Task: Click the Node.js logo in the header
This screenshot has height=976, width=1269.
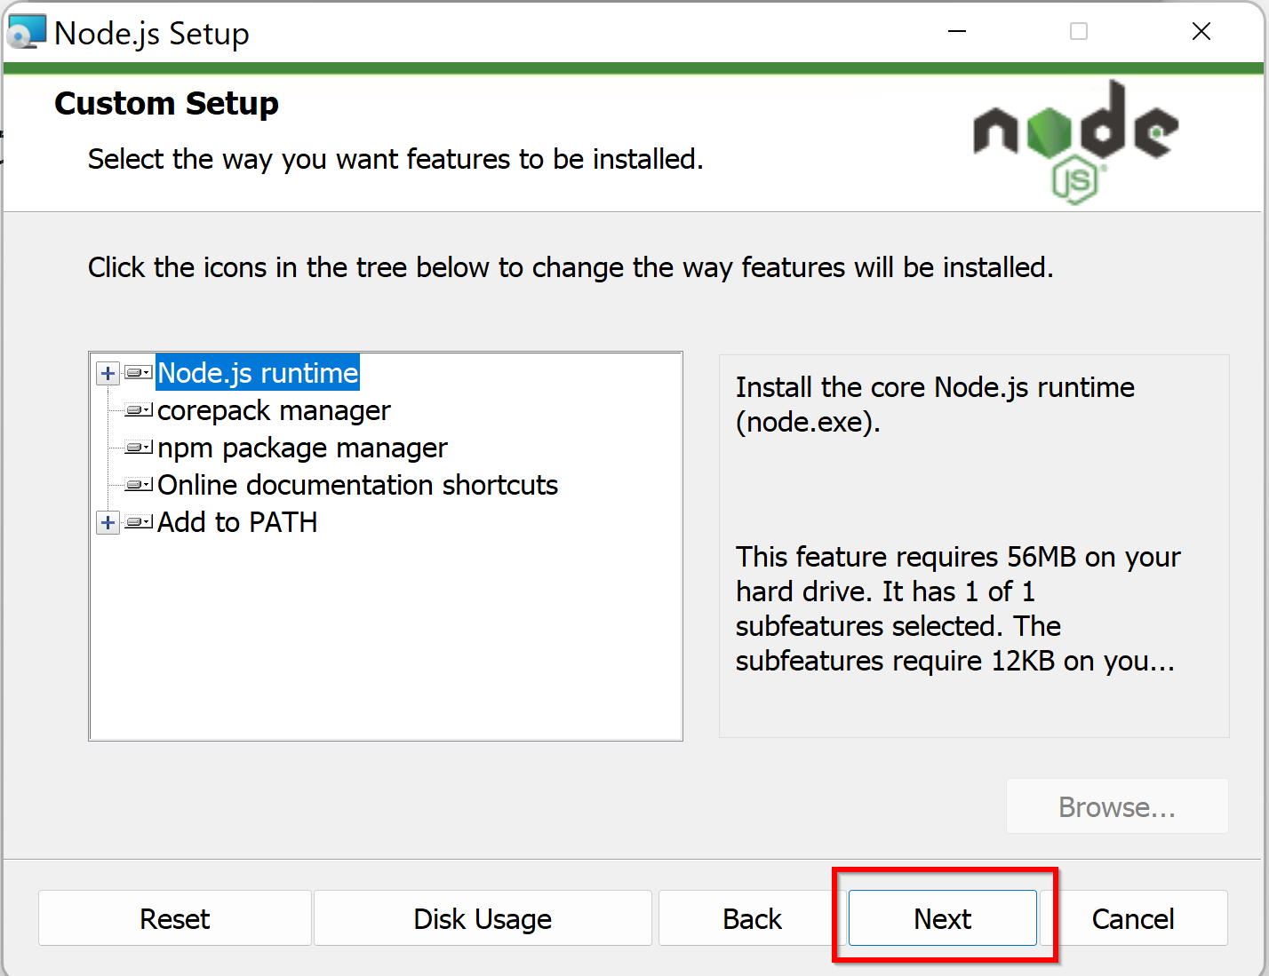Action: pyautogui.click(x=1075, y=142)
